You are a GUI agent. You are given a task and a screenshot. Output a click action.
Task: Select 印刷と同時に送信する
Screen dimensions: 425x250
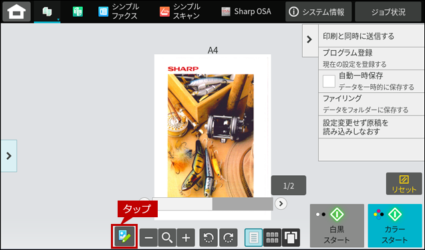click(372, 36)
